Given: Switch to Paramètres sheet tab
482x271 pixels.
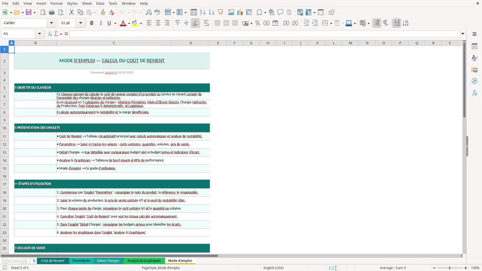Looking at the screenshot, I should point(81,261).
